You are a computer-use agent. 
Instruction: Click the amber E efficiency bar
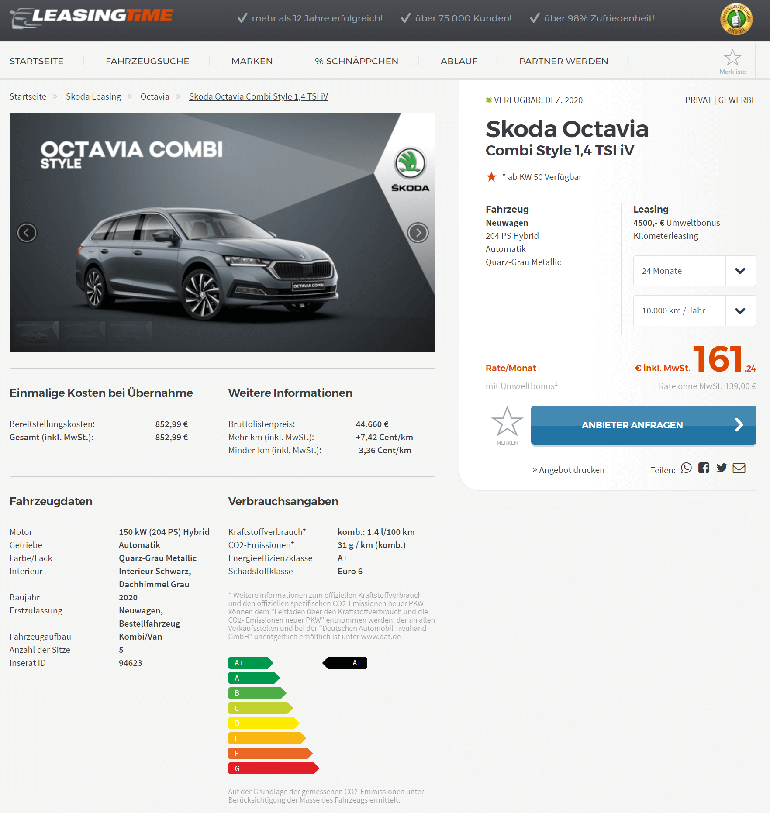267,738
